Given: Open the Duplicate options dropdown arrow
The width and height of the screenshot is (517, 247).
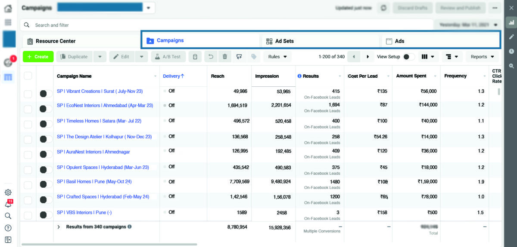Looking at the screenshot, I should click(100, 57).
